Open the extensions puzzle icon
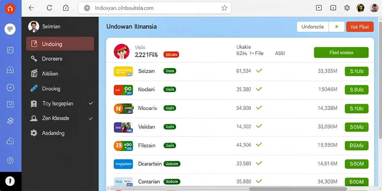Screen dimensions: 382x191 pyautogui.click(x=347, y=8)
